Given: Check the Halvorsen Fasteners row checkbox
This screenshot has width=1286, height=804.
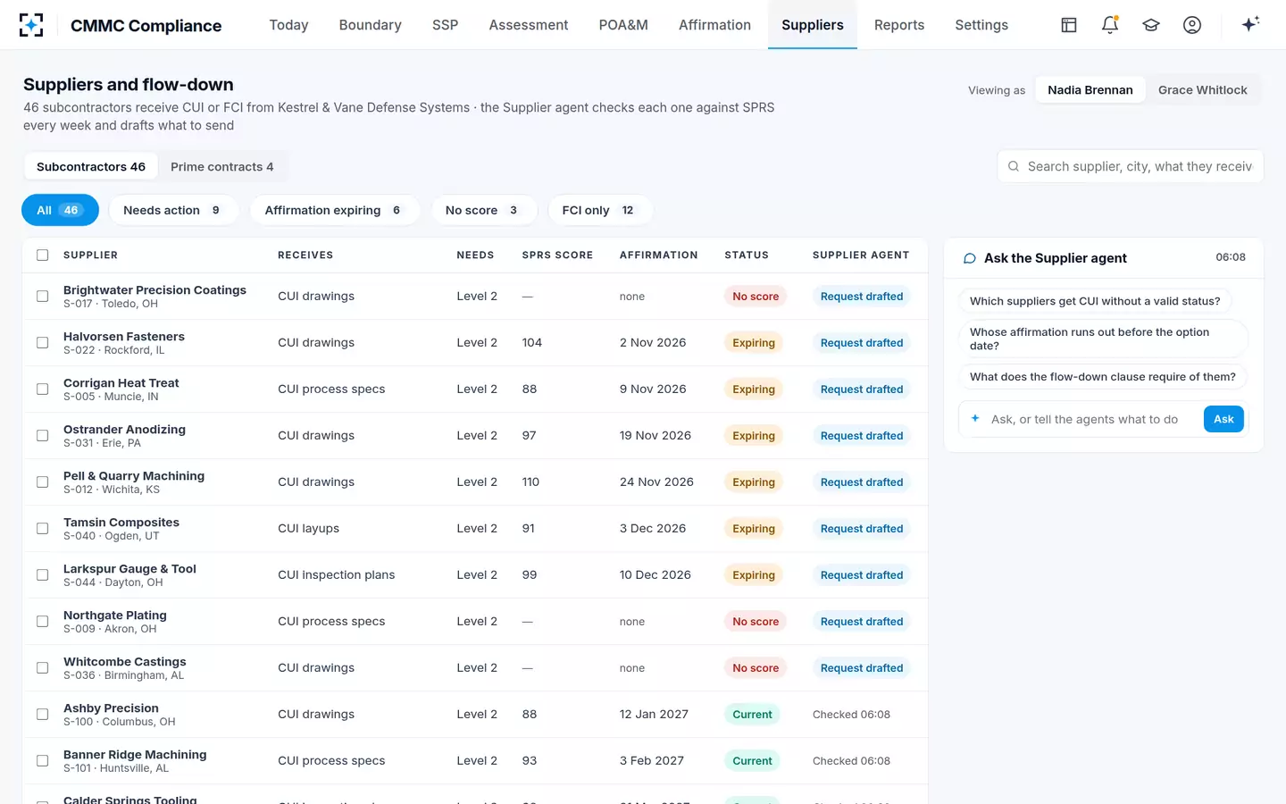Looking at the screenshot, I should click(42, 343).
